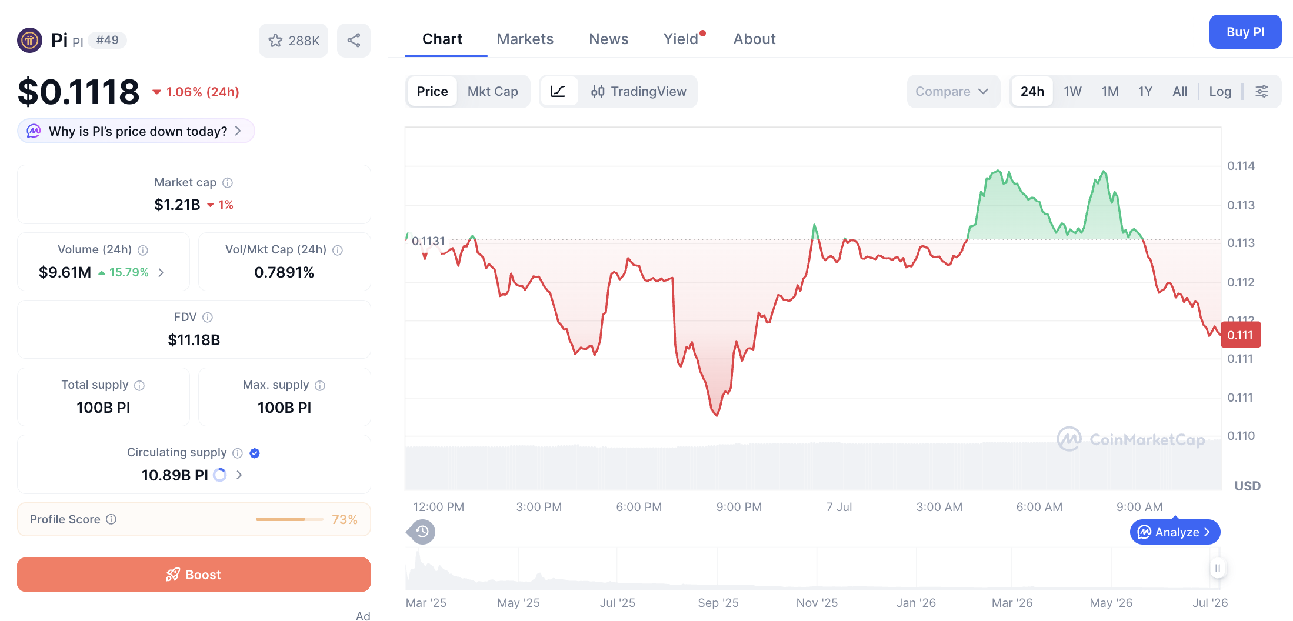The height and width of the screenshot is (621, 1293).
Task: Set chart range to 1W
Action: click(1072, 91)
